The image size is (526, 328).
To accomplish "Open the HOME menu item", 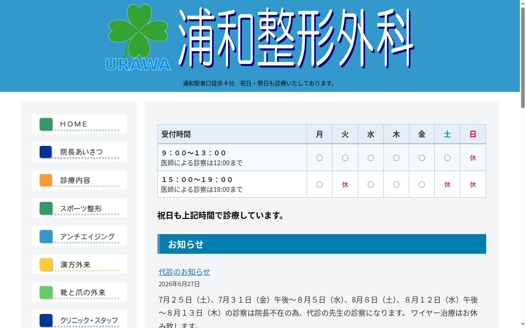I will 79,124.
